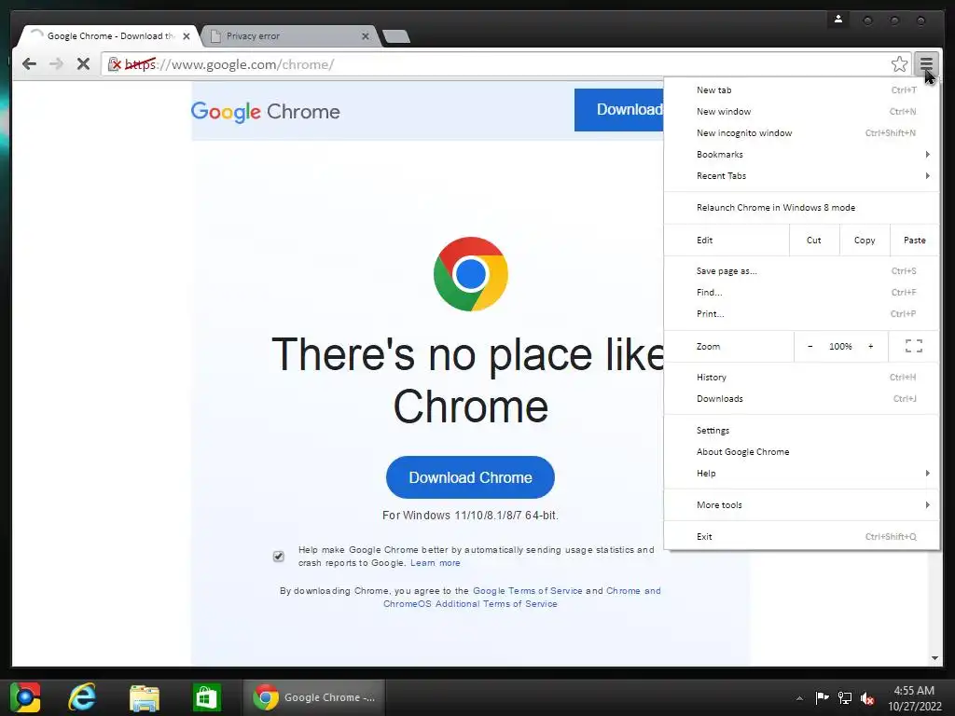Viewport: 955px width, 716px height.
Task: Open Action Center flag icon
Action: coord(822,697)
